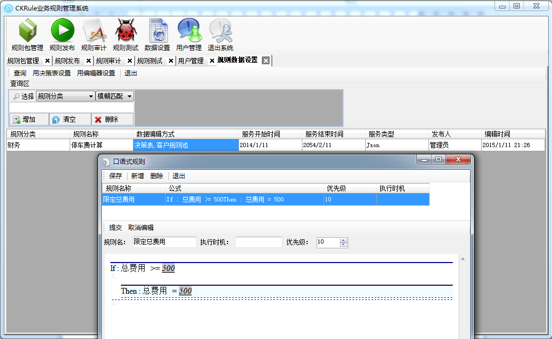
Task: Click 退出 in 口语式规则 window
Action: tap(178, 176)
